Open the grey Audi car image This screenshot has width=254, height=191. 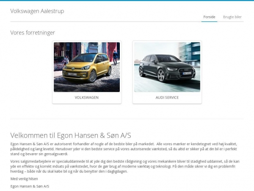(x=167, y=67)
